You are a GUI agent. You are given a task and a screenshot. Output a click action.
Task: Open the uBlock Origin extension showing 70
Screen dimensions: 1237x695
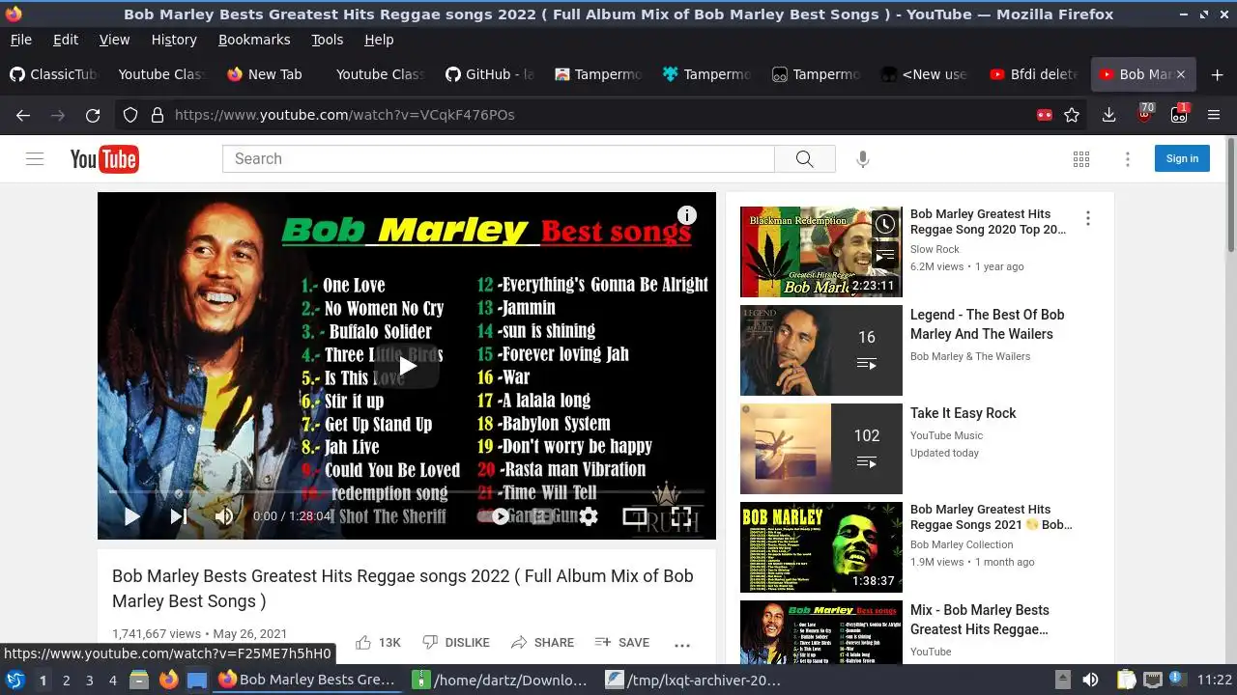(1144, 114)
